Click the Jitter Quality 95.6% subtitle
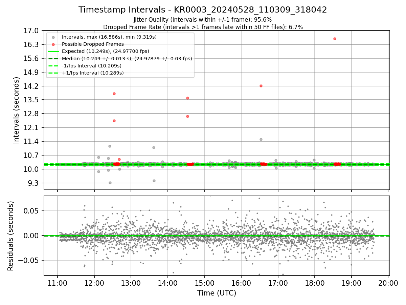Image resolution: width=406 pixels, height=305 pixels. (x=203, y=20)
